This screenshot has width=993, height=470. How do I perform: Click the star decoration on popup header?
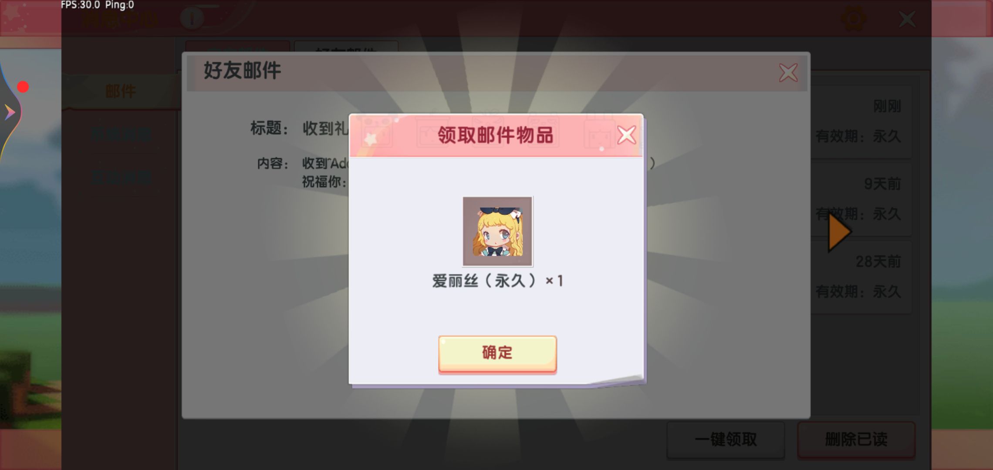pos(371,139)
